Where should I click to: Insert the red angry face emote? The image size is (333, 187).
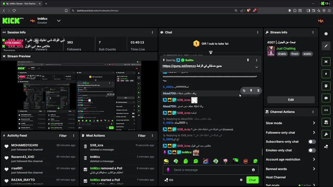tap(246, 161)
